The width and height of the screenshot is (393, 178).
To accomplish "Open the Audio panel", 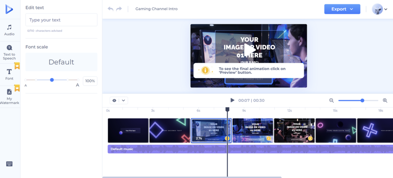I will point(9,30).
